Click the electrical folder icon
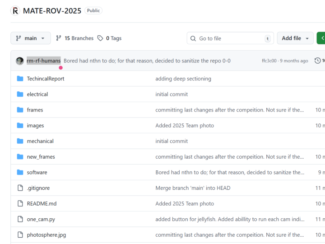 tap(20, 94)
